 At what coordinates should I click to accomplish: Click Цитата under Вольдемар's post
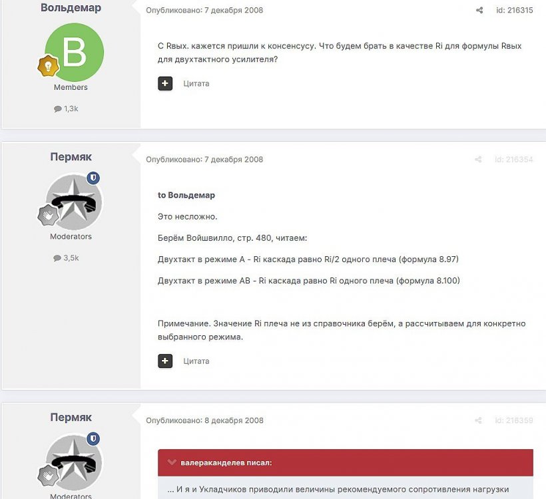tap(196, 84)
